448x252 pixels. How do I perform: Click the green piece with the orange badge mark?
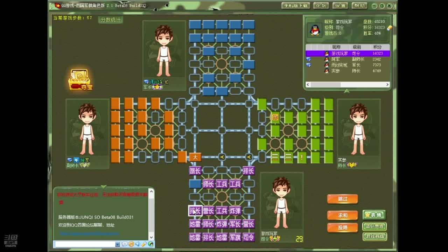coord(275,117)
